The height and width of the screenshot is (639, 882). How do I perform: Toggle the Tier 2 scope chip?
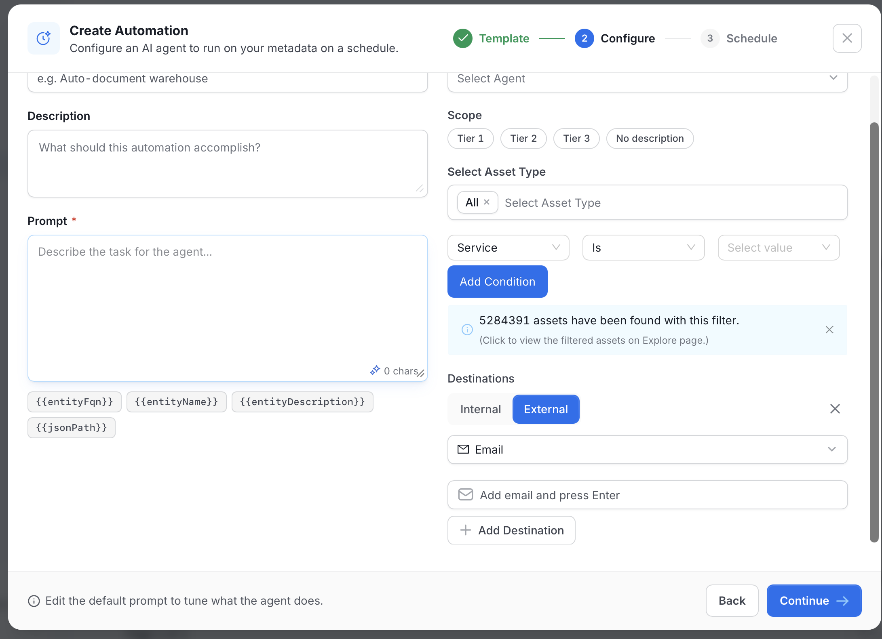coord(523,139)
